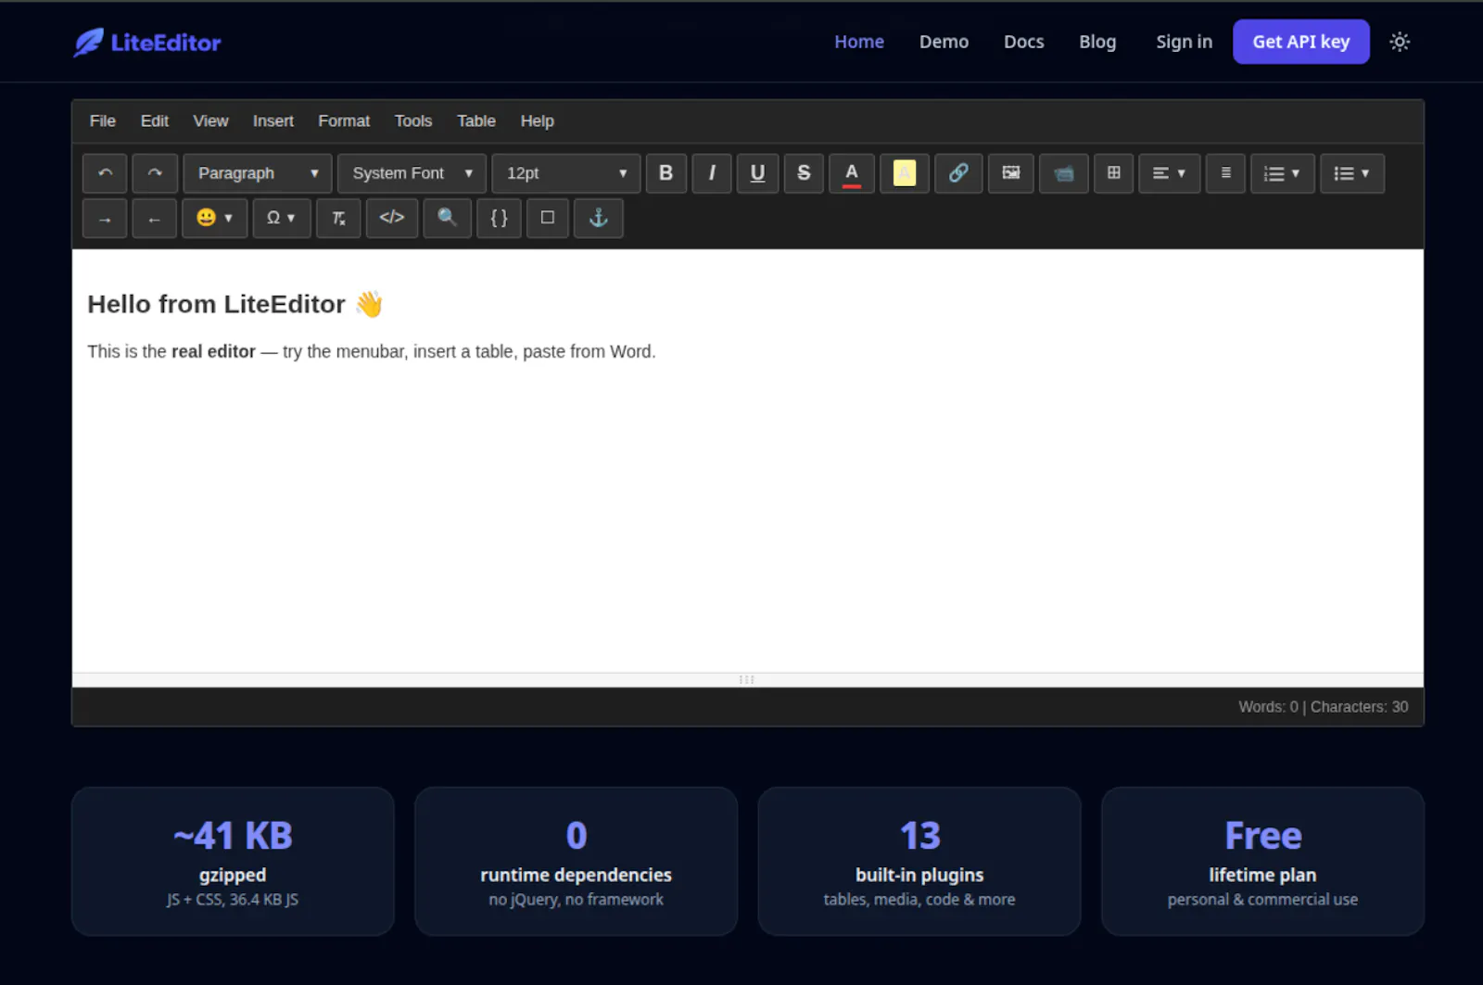Visit the Blog link
The height and width of the screenshot is (985, 1483).
click(x=1097, y=42)
